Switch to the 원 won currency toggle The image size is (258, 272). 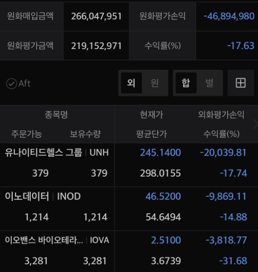154,83
